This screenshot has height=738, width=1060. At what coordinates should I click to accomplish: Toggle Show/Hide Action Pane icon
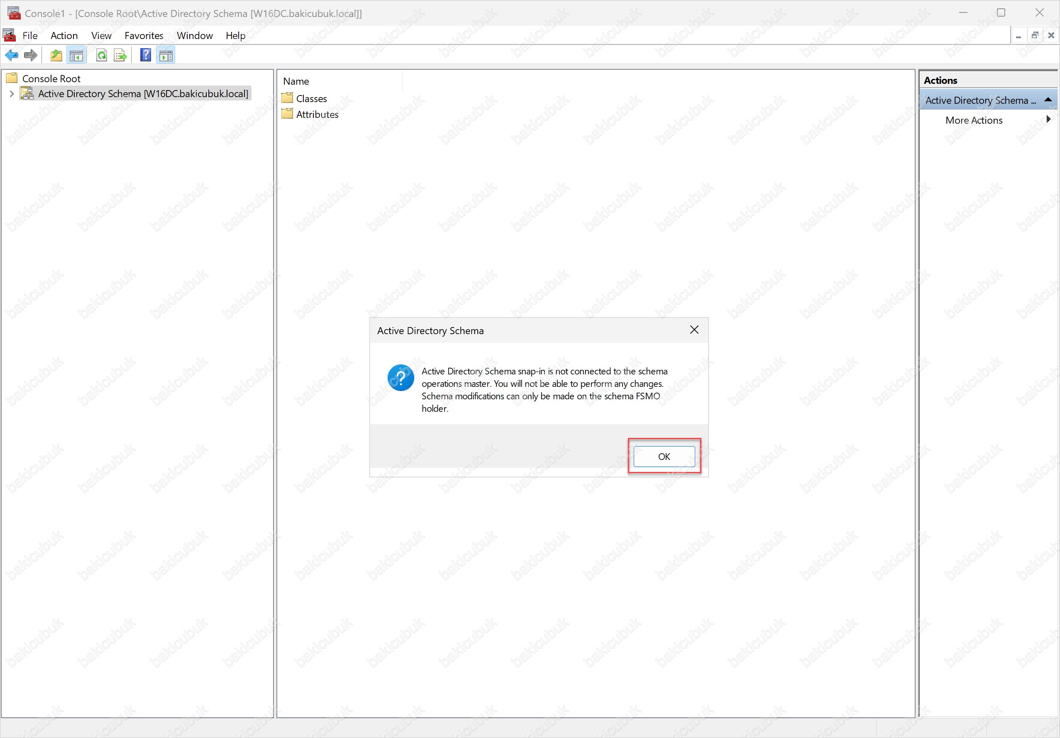(x=166, y=56)
